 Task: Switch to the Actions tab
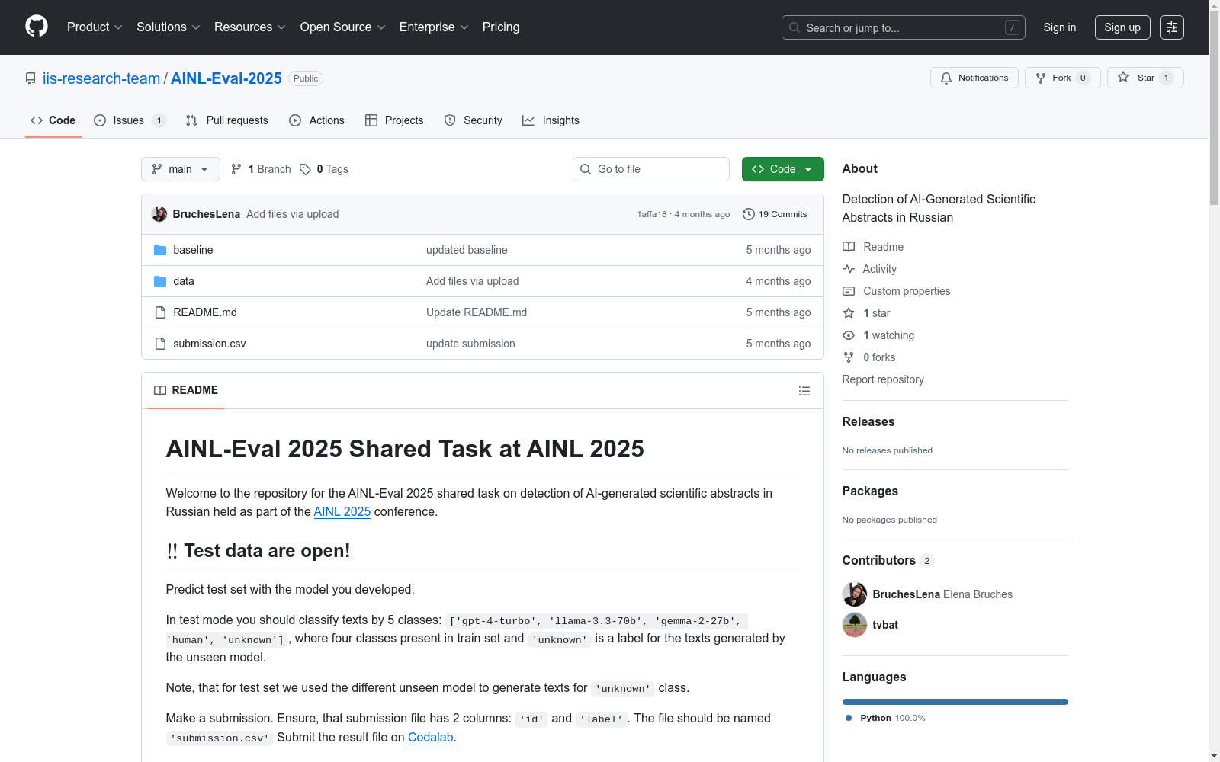pos(317,120)
